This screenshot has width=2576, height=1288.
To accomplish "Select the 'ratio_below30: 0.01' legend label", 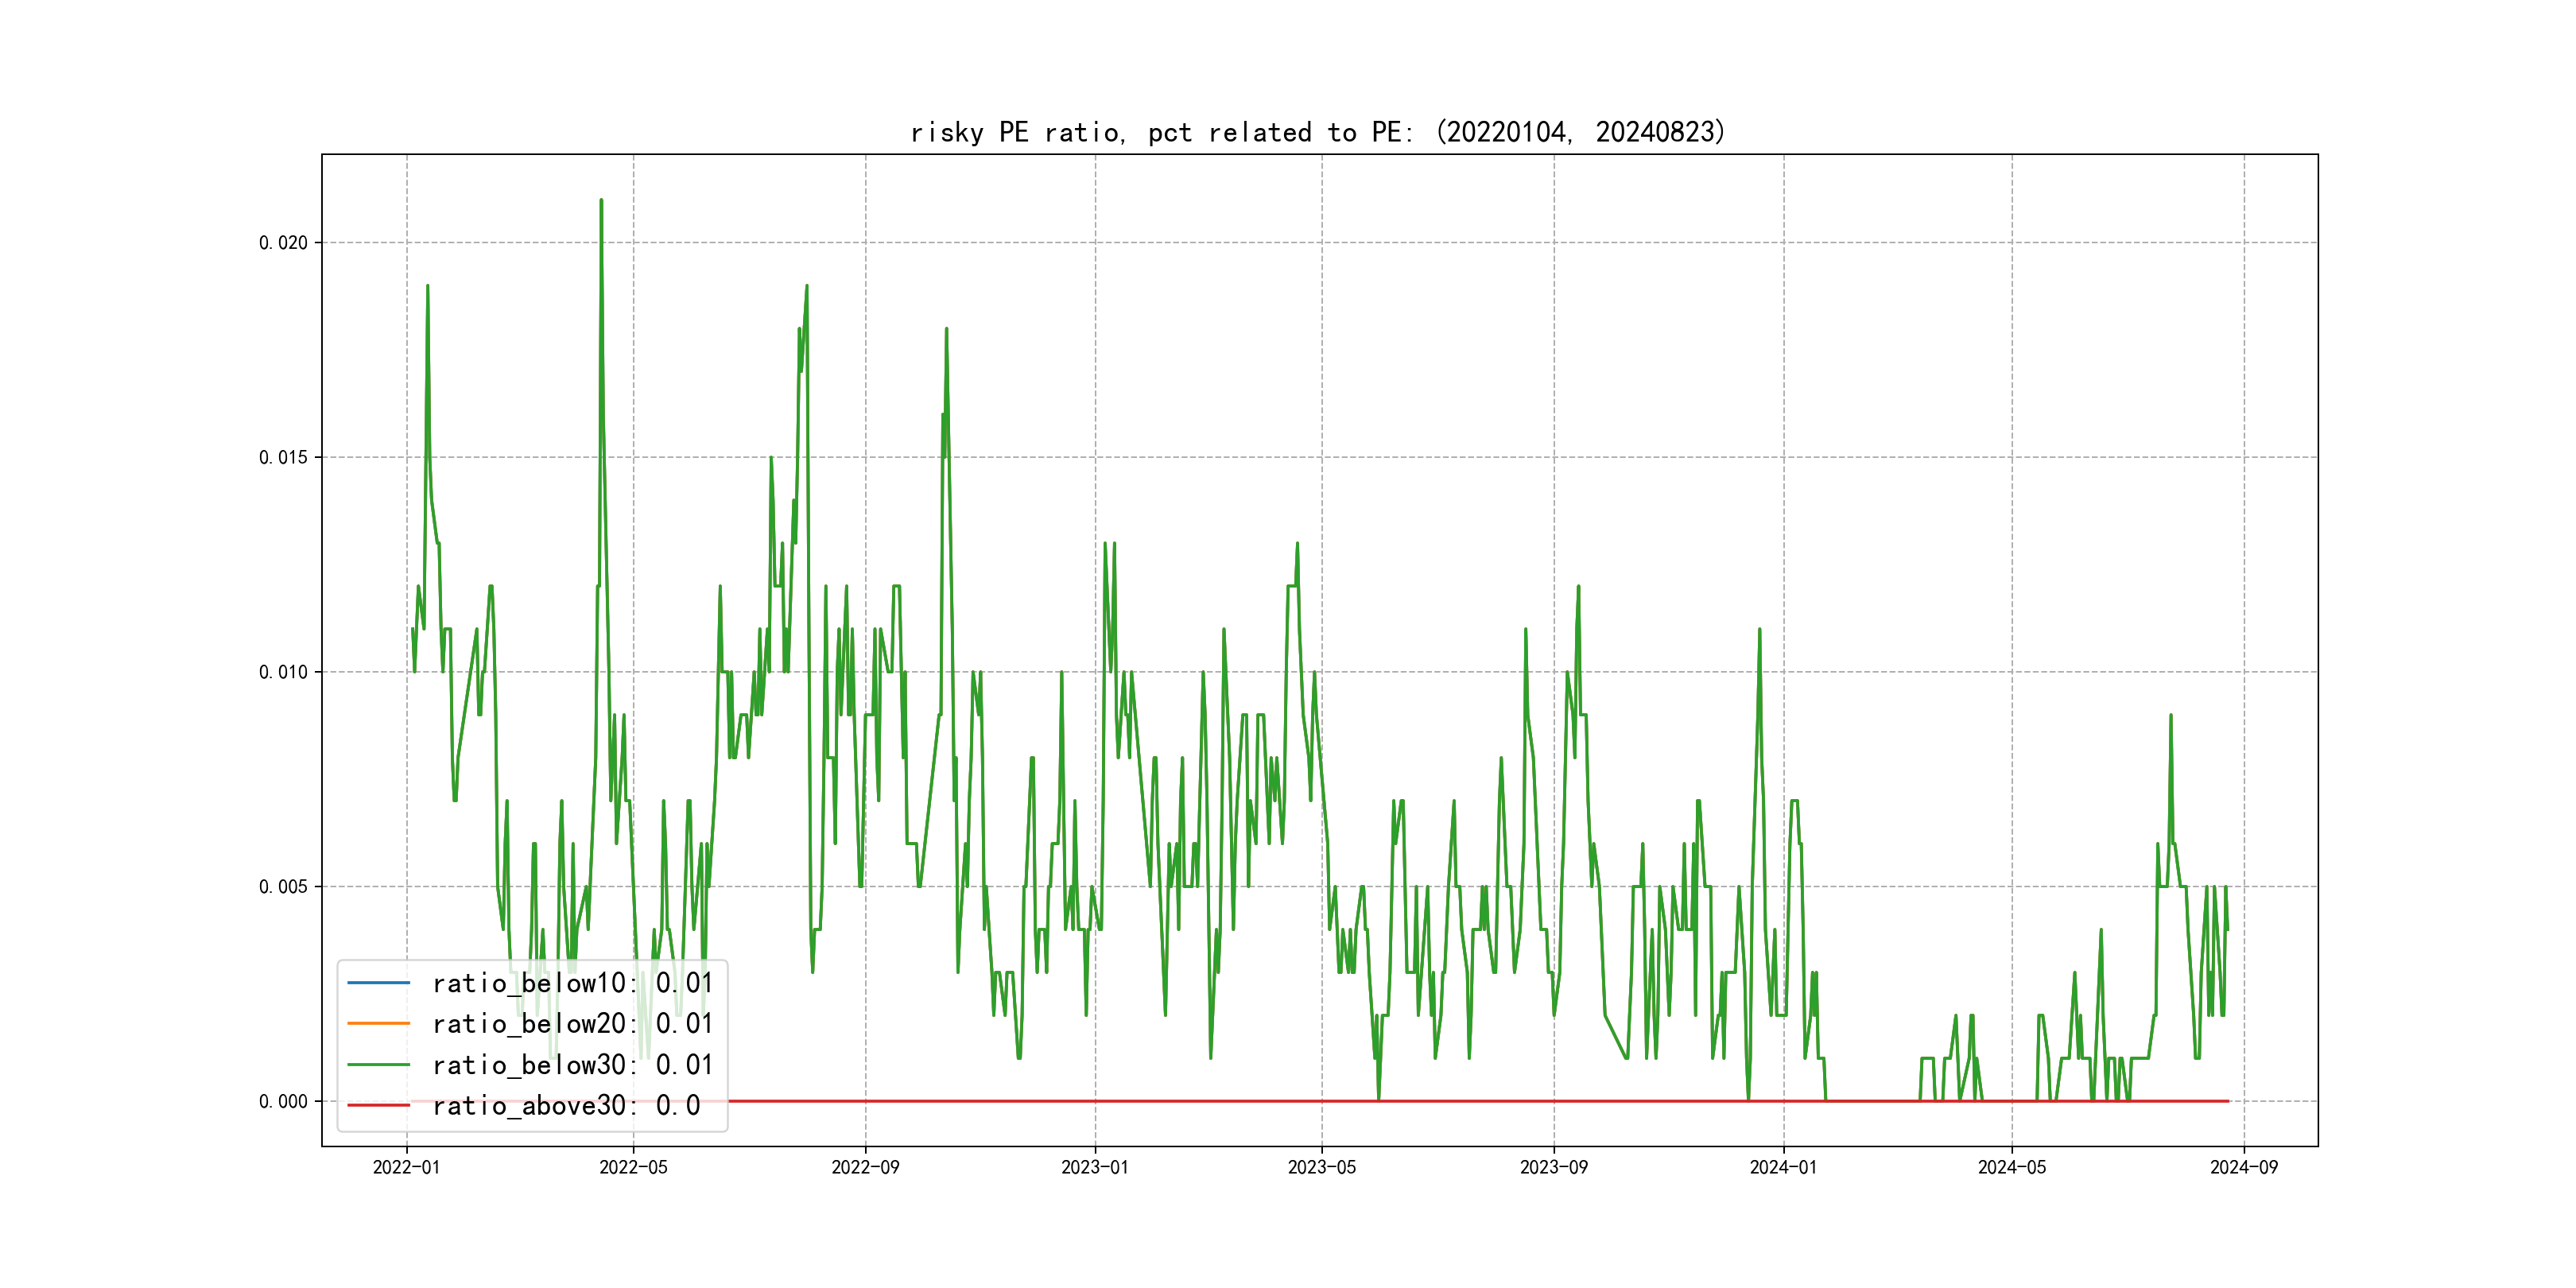I will pyautogui.click(x=572, y=1064).
